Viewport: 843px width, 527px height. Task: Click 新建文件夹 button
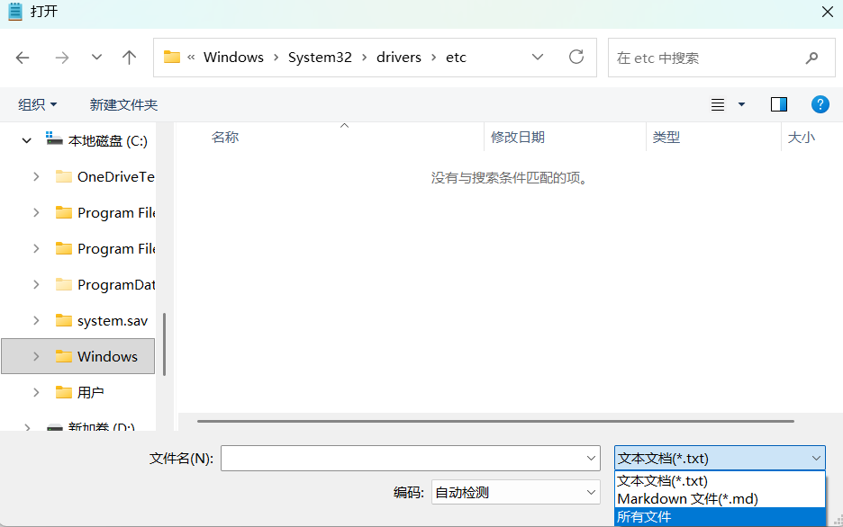pos(123,104)
